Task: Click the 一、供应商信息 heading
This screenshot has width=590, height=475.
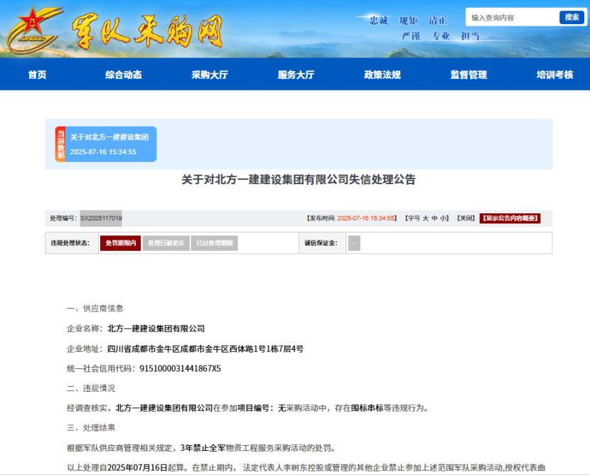Action: click(95, 309)
